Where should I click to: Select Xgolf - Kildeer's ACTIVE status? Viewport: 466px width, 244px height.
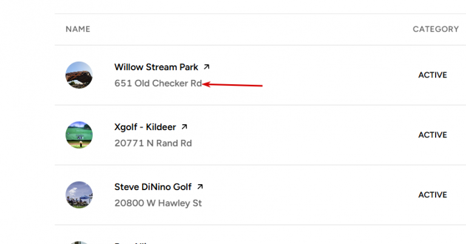(x=433, y=135)
